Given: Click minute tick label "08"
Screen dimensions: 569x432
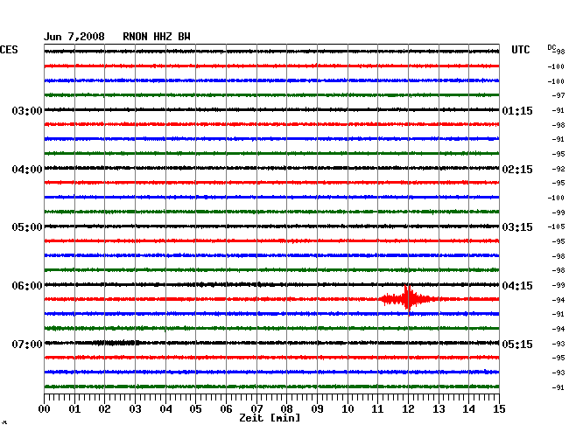Looking at the screenshot, I should pyautogui.click(x=286, y=408).
